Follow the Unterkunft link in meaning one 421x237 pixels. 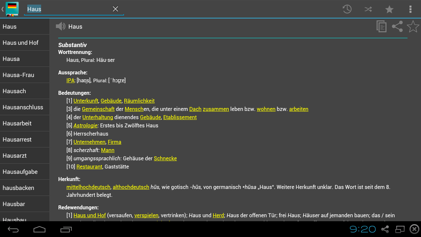click(x=86, y=101)
